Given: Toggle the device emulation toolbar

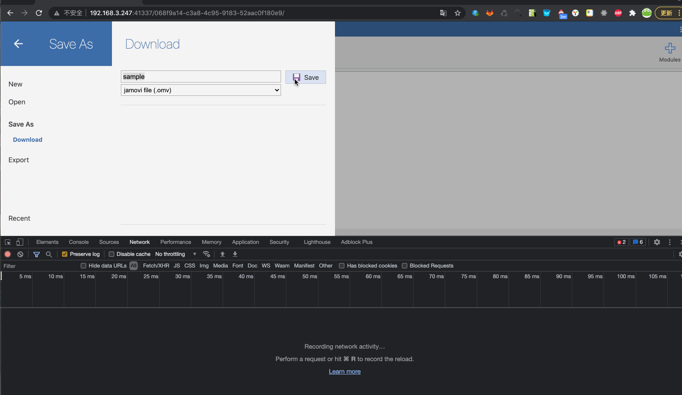Looking at the screenshot, I should click(x=20, y=242).
